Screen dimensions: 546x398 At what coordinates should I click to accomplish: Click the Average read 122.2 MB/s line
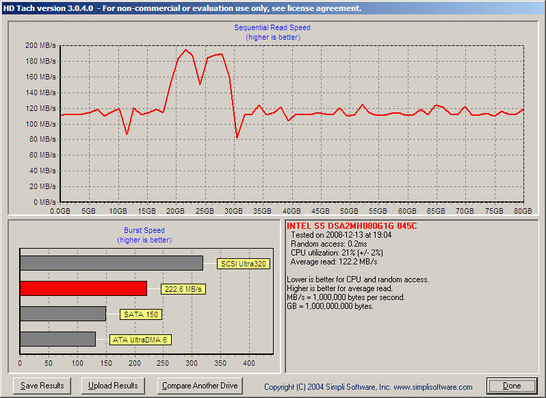333,262
